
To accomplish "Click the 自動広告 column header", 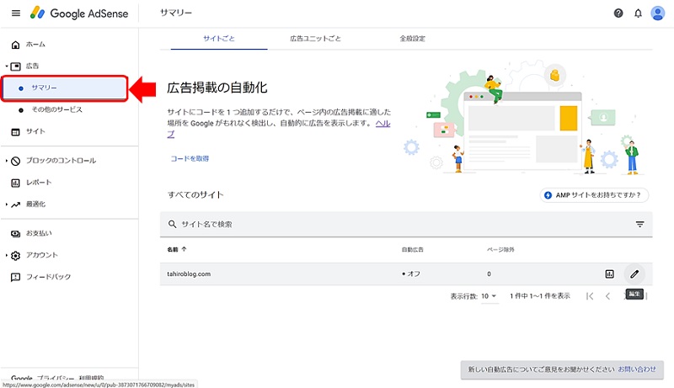I will [412, 249].
